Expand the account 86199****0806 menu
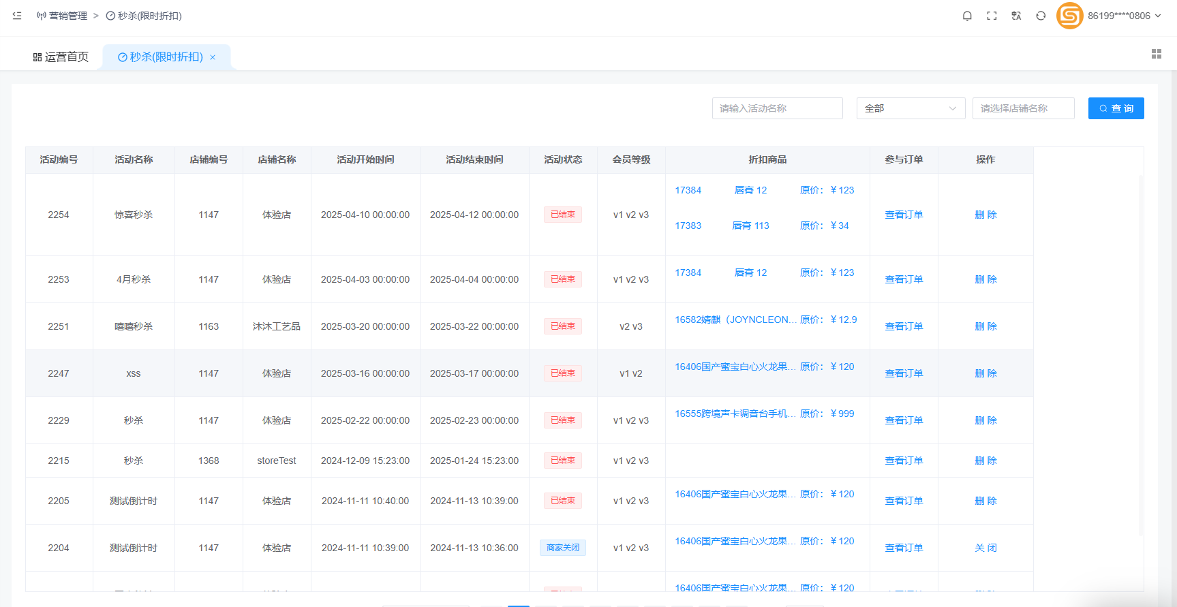Viewport: 1177px width, 607px height. click(1124, 16)
